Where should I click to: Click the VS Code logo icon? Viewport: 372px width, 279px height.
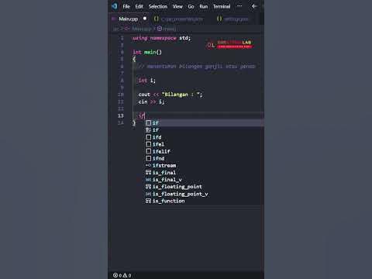[x=115, y=6]
